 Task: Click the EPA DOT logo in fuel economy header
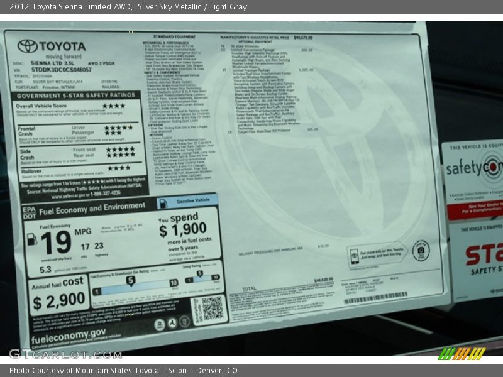tap(29, 213)
